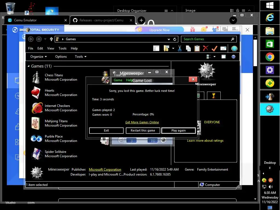Launch Google Chrome from taskbar
Image resolution: width=280 pixels, height=210 pixels.
270,57
